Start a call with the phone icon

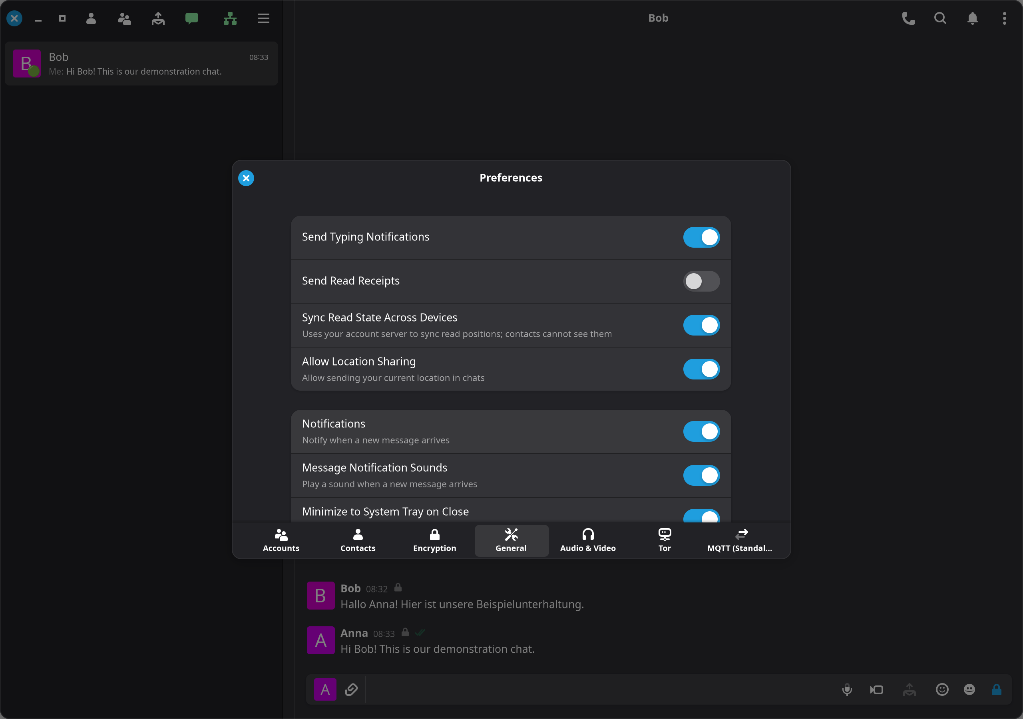click(x=908, y=18)
